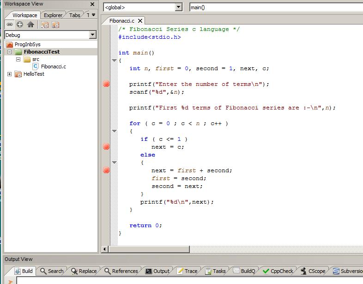
Task: Select the Fibonacci.c editor tab
Action: [x=122, y=21]
